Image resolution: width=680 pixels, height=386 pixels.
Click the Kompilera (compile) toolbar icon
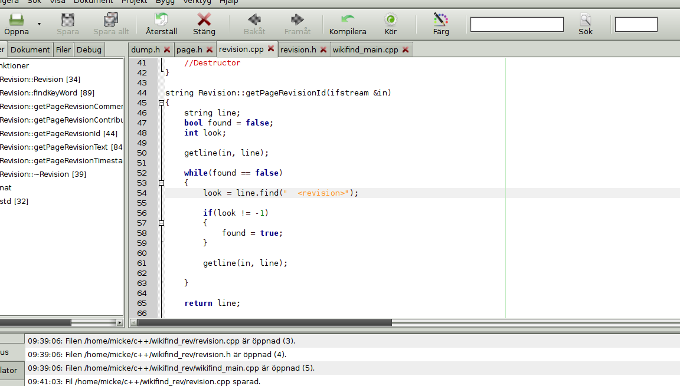pyautogui.click(x=347, y=20)
